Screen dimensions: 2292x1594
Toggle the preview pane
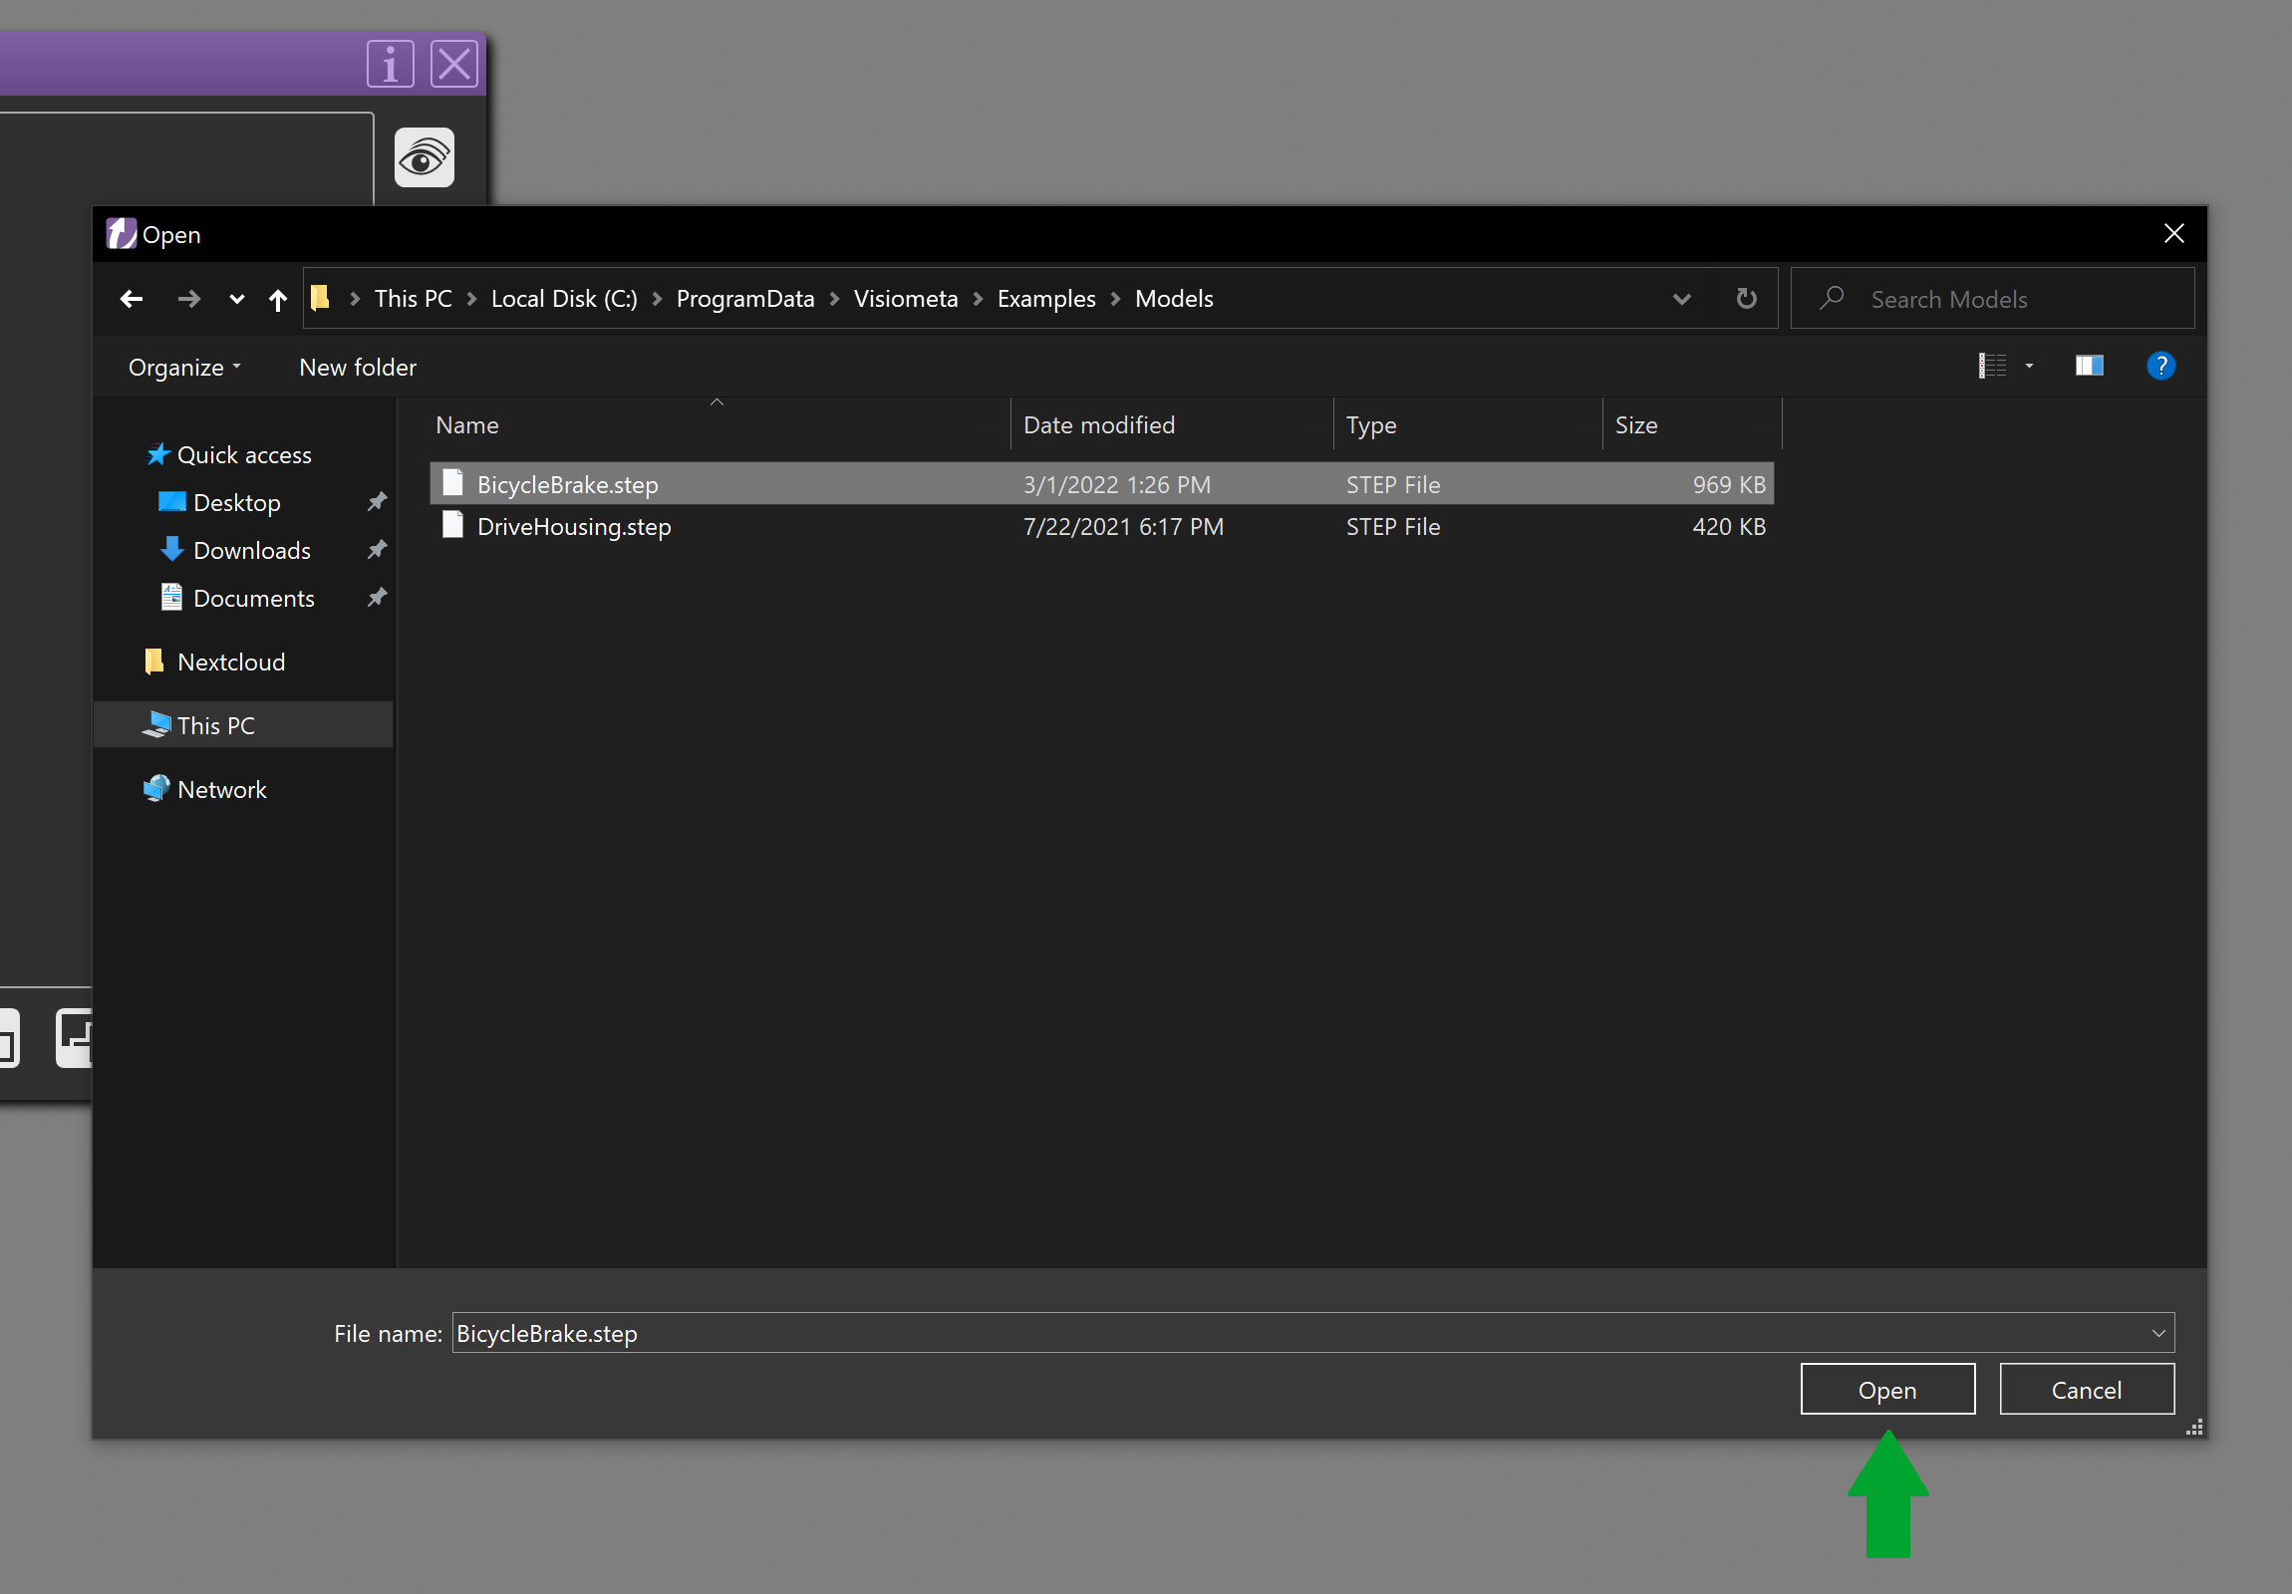(x=2090, y=367)
